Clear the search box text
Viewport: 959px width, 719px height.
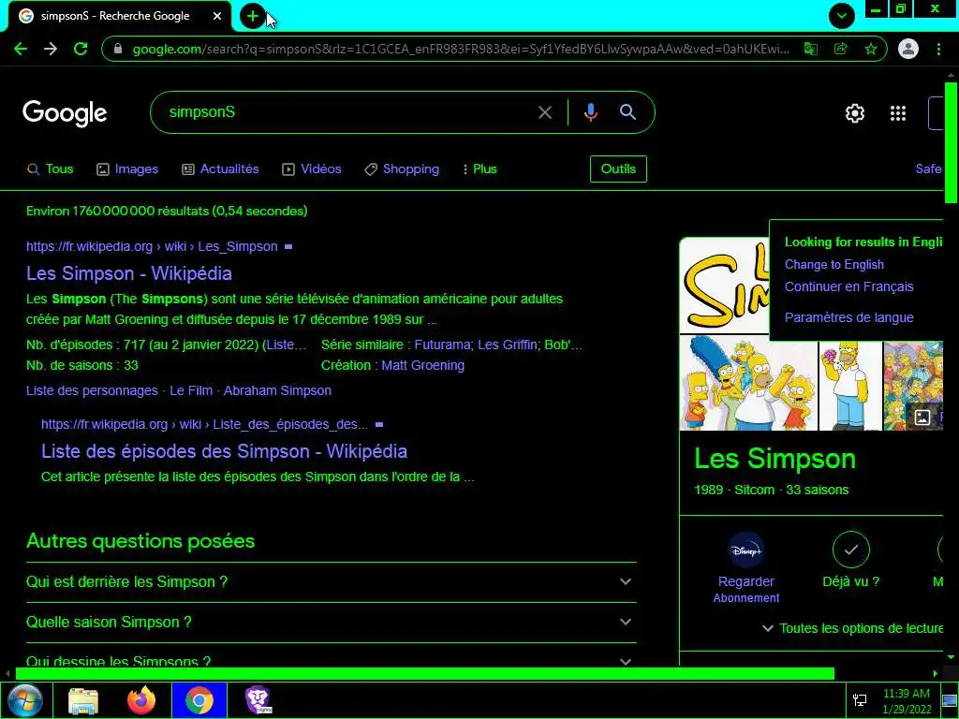click(x=545, y=112)
